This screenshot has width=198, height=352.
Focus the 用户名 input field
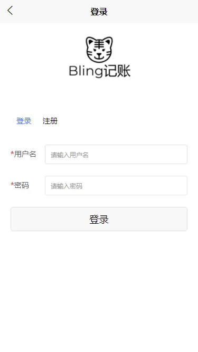[116, 154]
